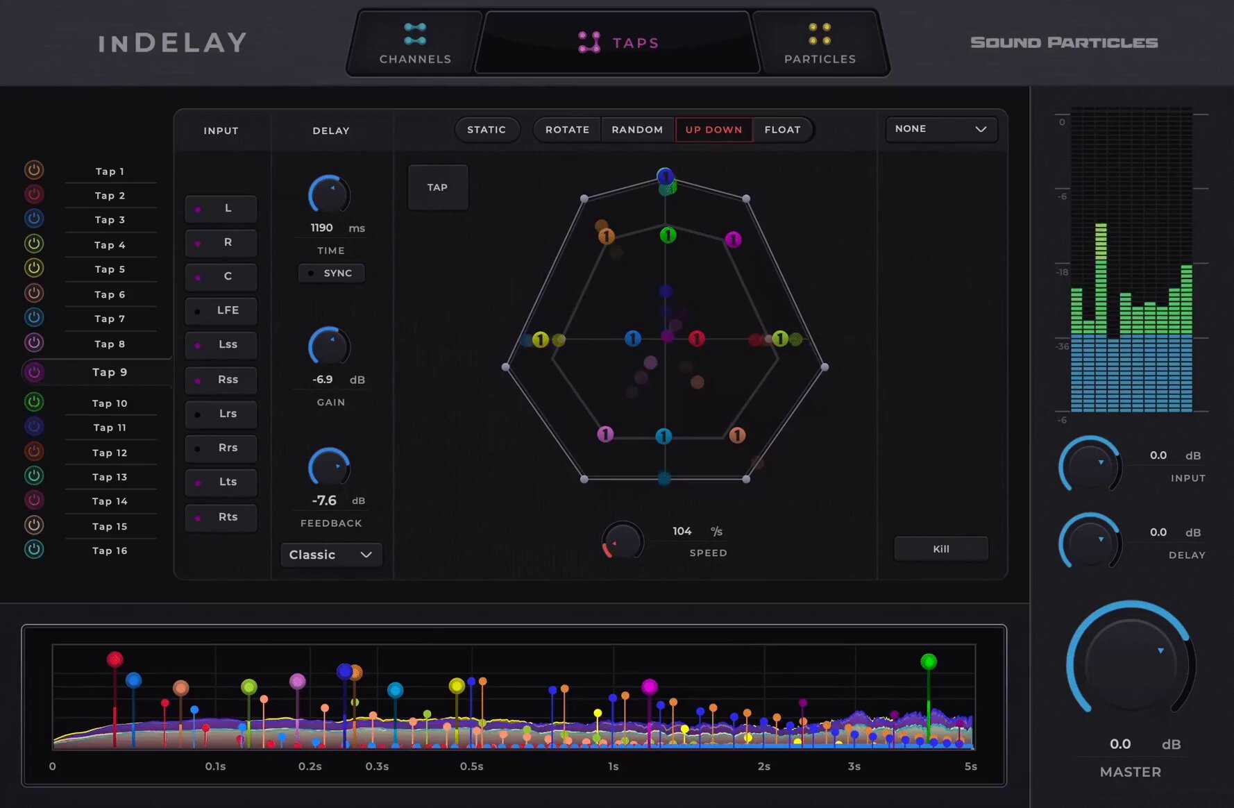Toggle the LFE input channel

tap(221, 310)
